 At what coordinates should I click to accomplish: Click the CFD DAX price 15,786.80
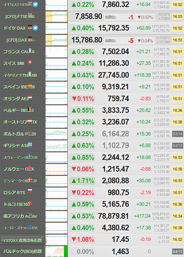[x=87, y=40]
